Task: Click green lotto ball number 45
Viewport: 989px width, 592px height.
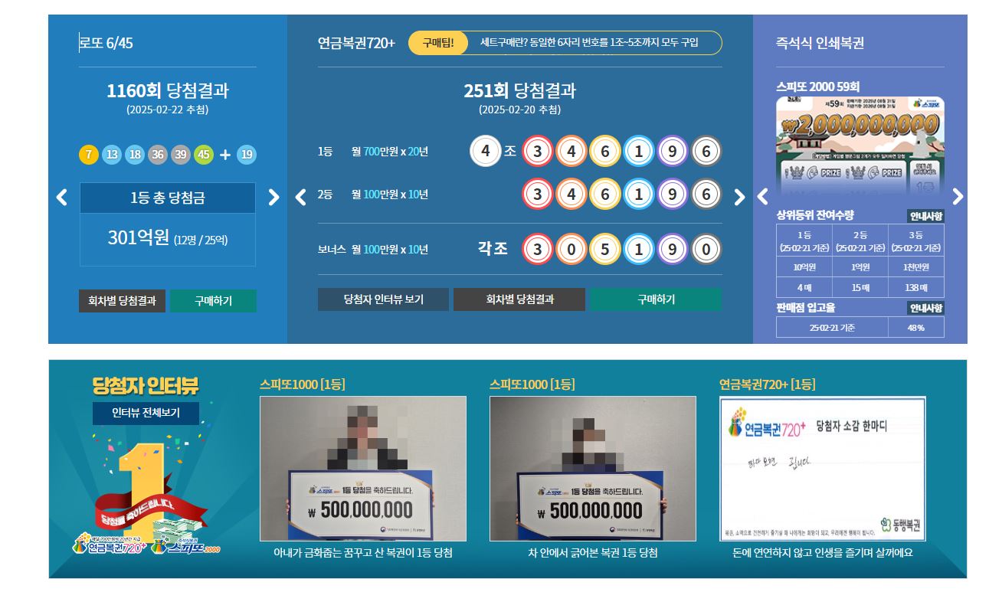Action: (x=204, y=155)
